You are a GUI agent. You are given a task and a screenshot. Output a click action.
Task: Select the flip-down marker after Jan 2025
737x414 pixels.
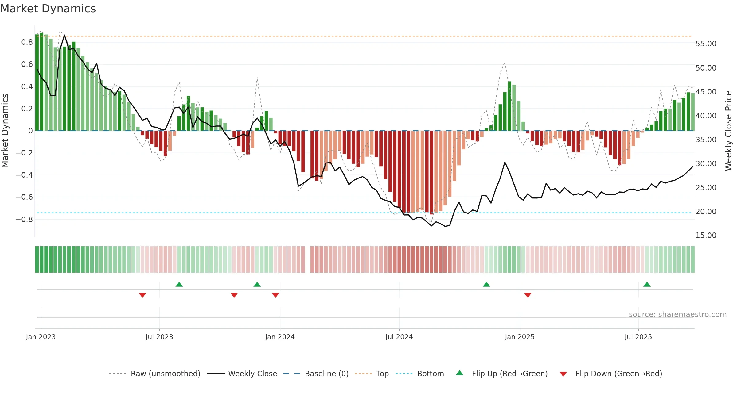[x=528, y=295]
